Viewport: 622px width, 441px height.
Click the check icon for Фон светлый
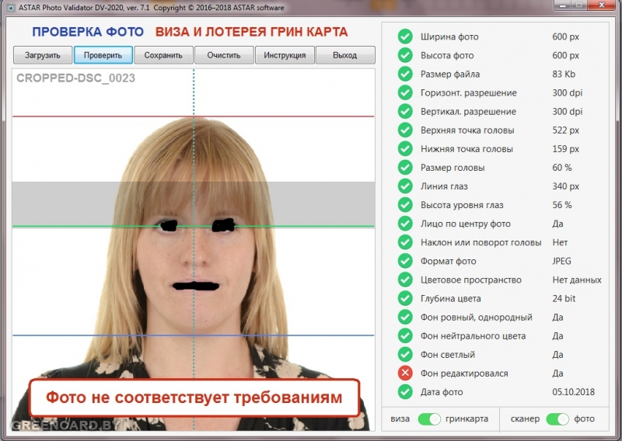point(405,354)
